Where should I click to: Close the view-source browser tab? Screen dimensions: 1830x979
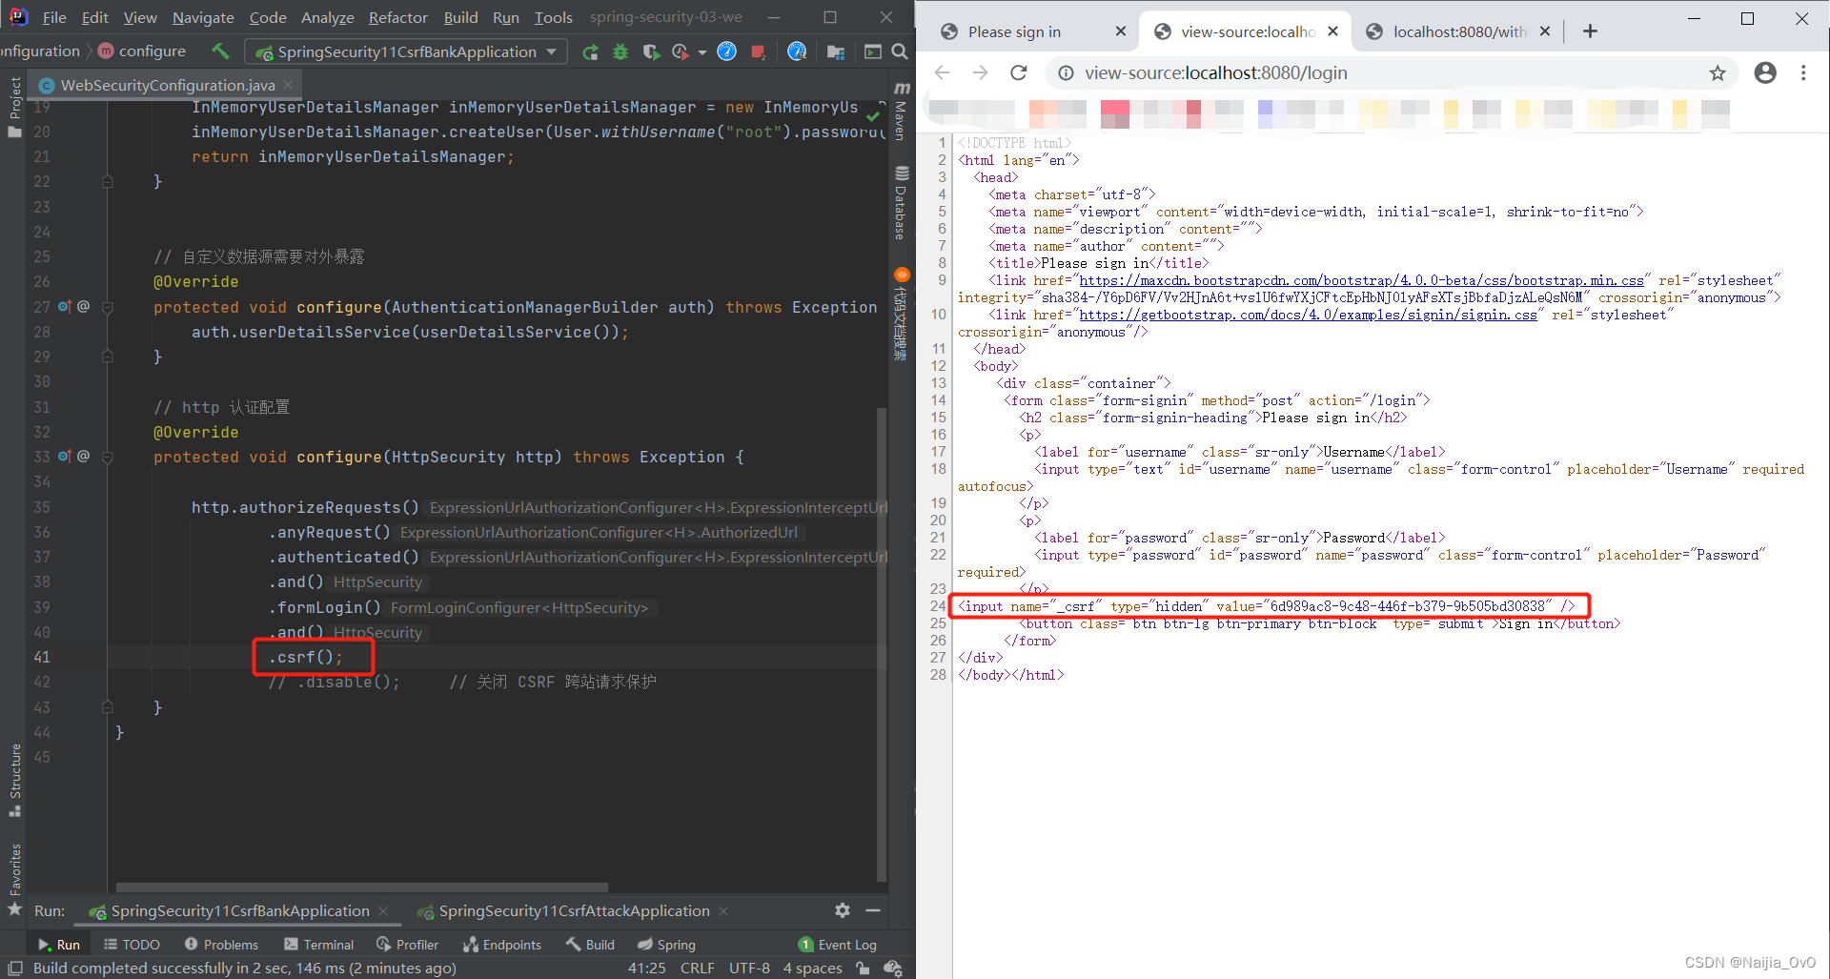point(1332,31)
